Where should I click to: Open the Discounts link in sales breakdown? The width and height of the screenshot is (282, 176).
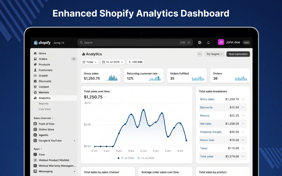[x=206, y=107]
